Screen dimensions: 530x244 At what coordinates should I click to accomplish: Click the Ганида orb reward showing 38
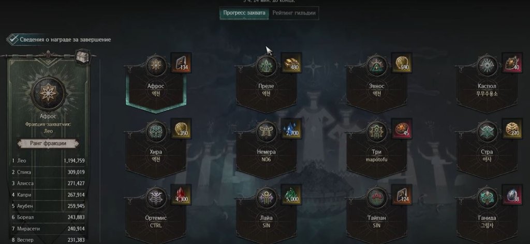click(x=512, y=195)
